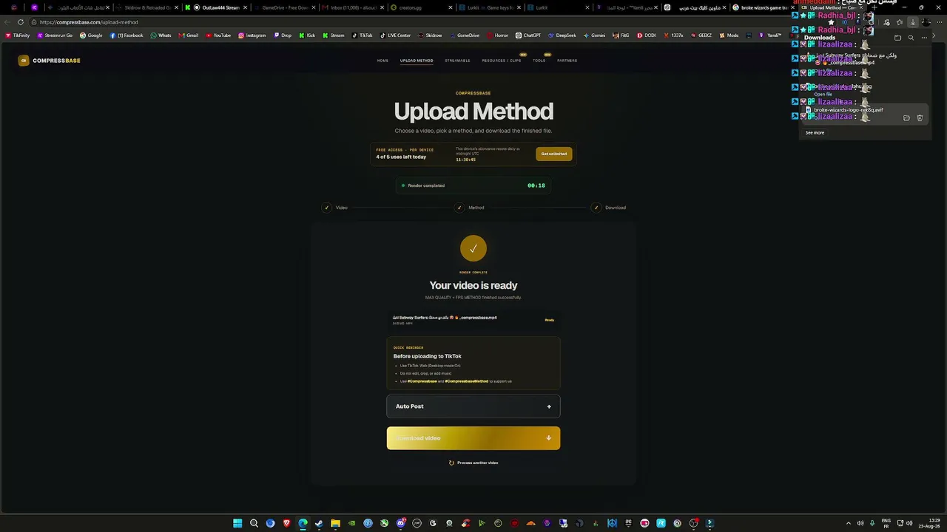
Task: Open the Streamrun Go bookmark
Action: point(55,35)
